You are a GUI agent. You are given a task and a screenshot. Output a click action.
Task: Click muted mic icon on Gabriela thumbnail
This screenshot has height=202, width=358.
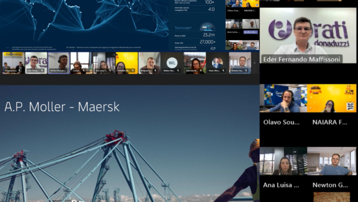pyautogui.click(x=201, y=71)
